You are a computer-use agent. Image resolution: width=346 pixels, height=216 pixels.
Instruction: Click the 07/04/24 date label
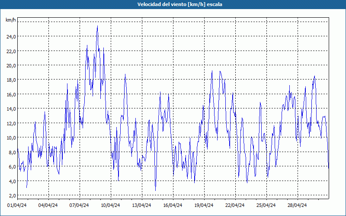tap(79, 205)
